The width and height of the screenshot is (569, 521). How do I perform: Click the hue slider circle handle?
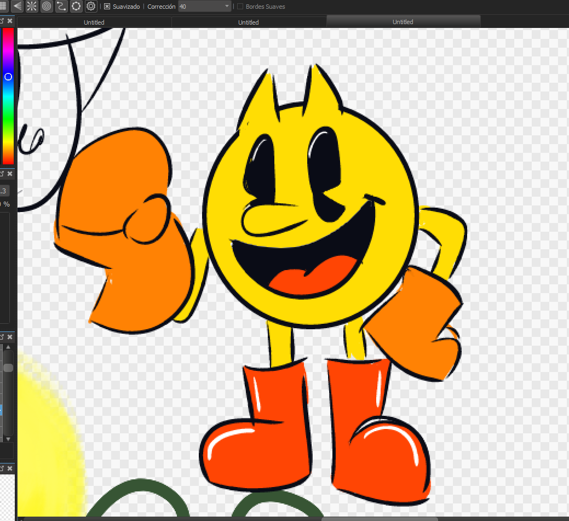8,77
